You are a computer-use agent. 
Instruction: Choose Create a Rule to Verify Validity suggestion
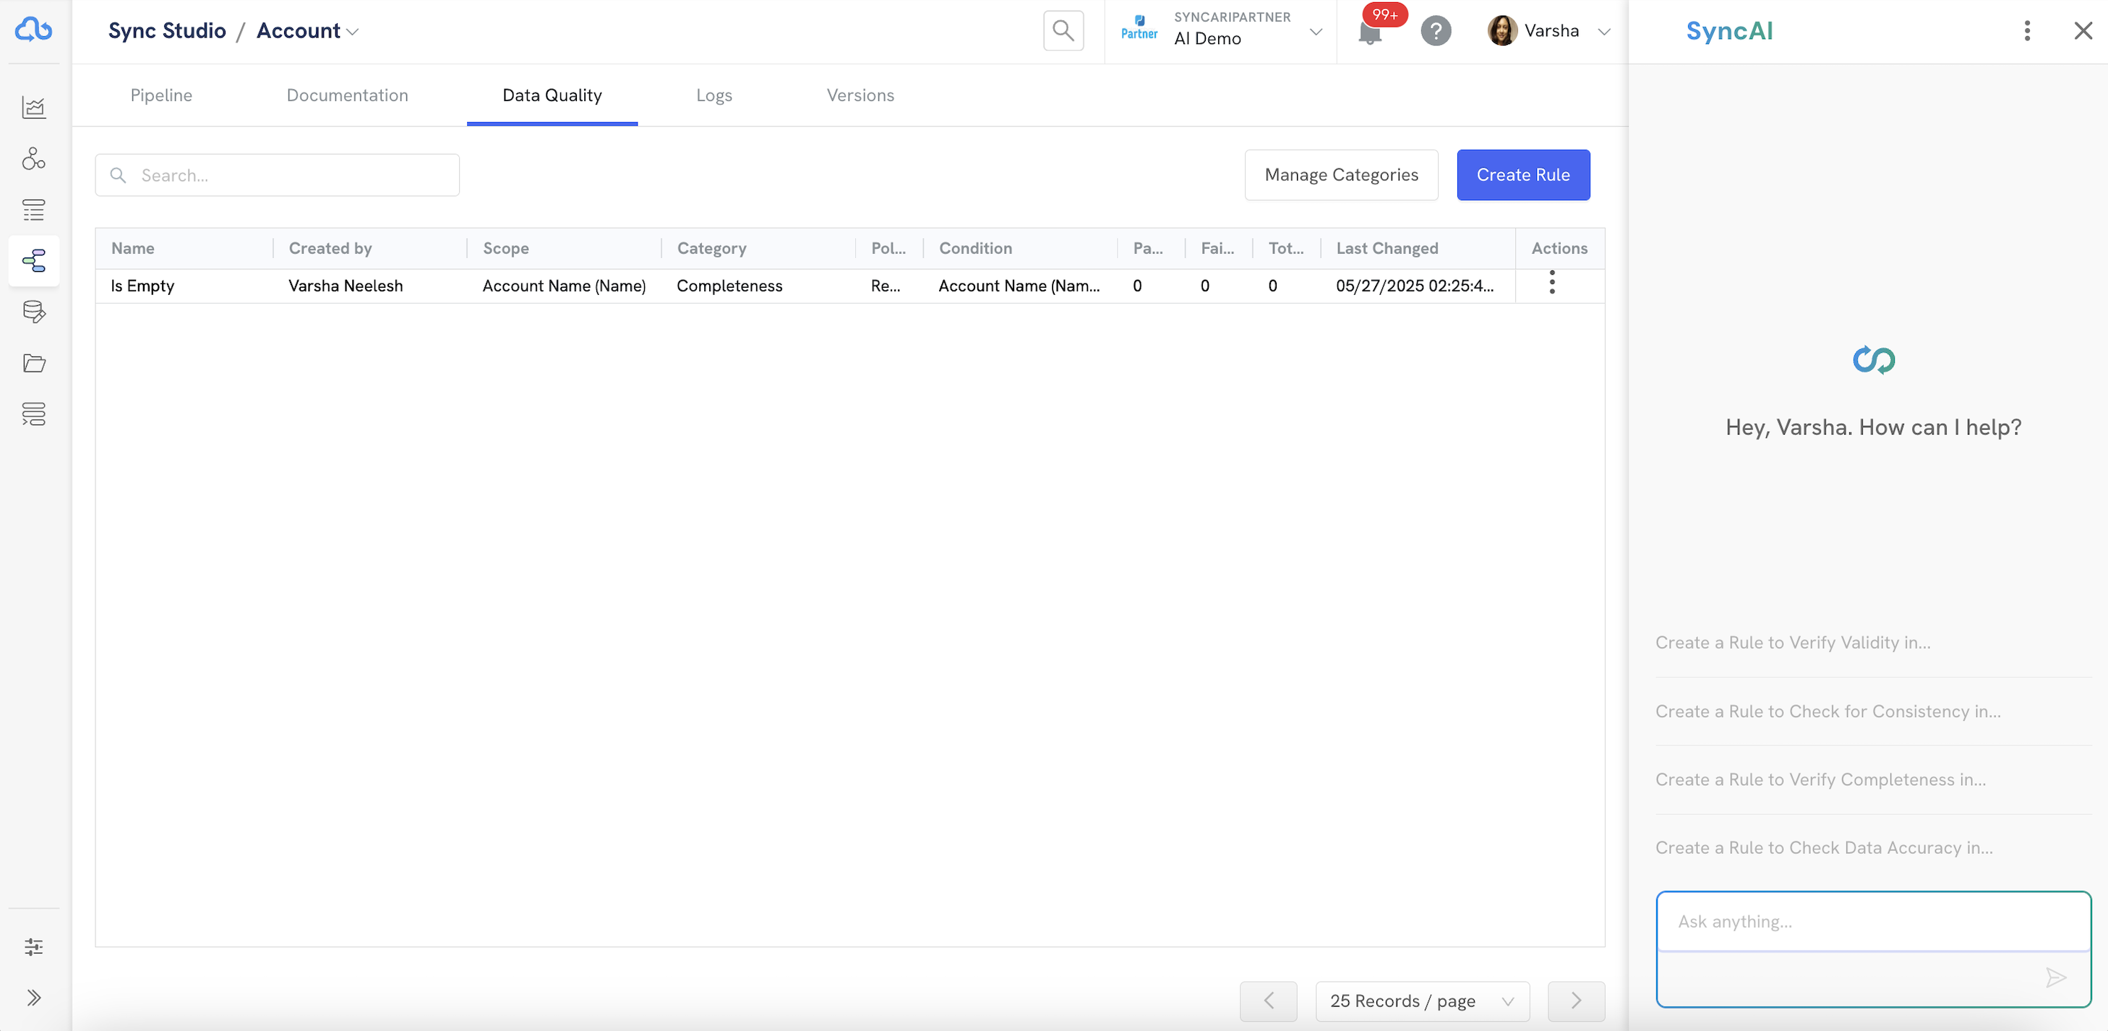point(1792,642)
